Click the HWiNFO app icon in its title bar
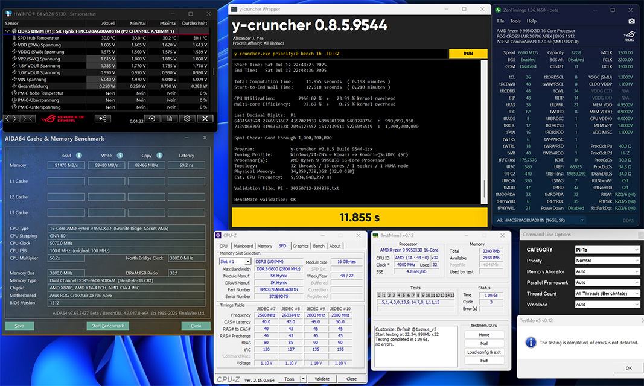The image size is (644, 386). pyautogui.click(x=8, y=13)
